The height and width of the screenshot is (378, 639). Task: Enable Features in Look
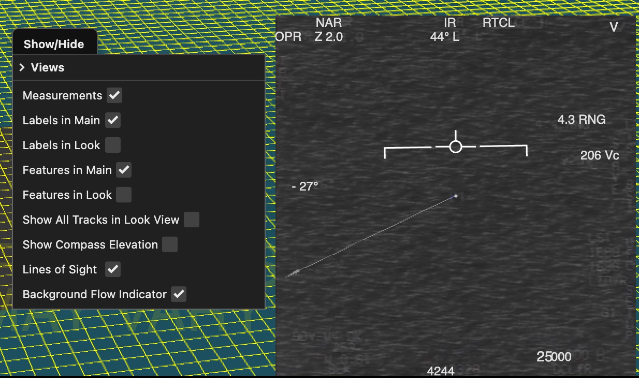(x=124, y=195)
